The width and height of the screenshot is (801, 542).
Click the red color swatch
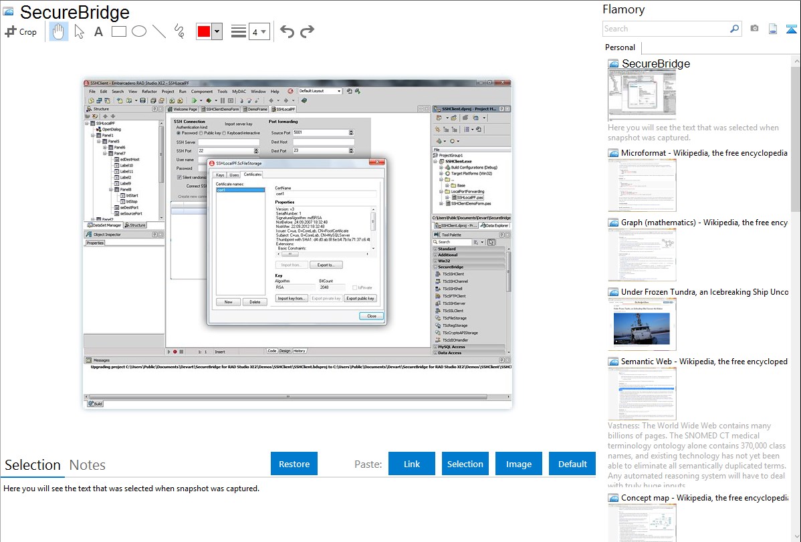point(204,31)
